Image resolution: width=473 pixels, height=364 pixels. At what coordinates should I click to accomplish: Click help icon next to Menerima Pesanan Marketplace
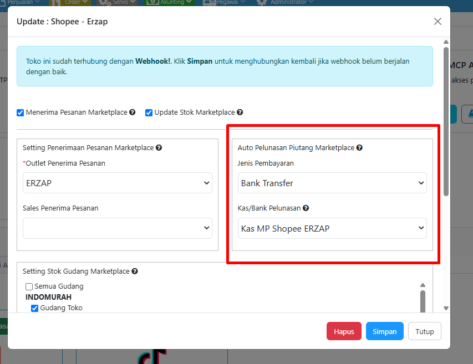pyautogui.click(x=132, y=112)
